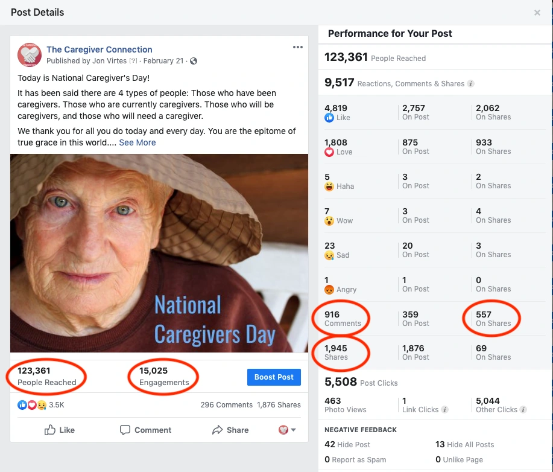Screen dimensions: 553x472
Task: Click the Like thumbs-up icon button
Action: point(60,430)
